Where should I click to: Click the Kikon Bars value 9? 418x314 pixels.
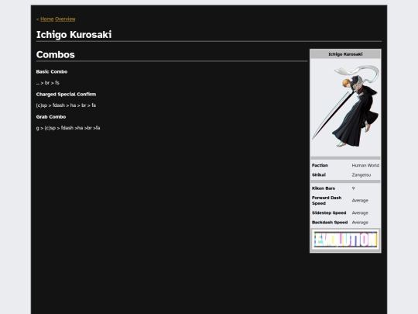click(353, 188)
